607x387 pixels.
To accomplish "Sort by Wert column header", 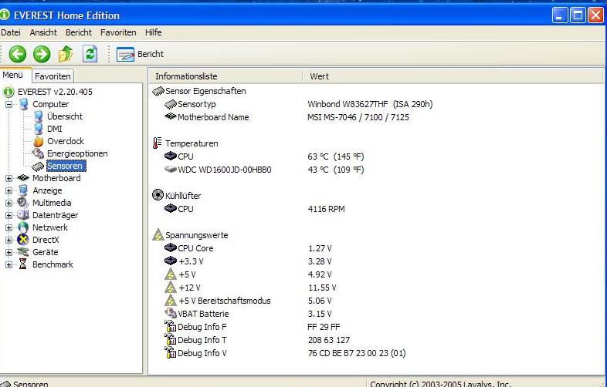I will pyautogui.click(x=453, y=76).
